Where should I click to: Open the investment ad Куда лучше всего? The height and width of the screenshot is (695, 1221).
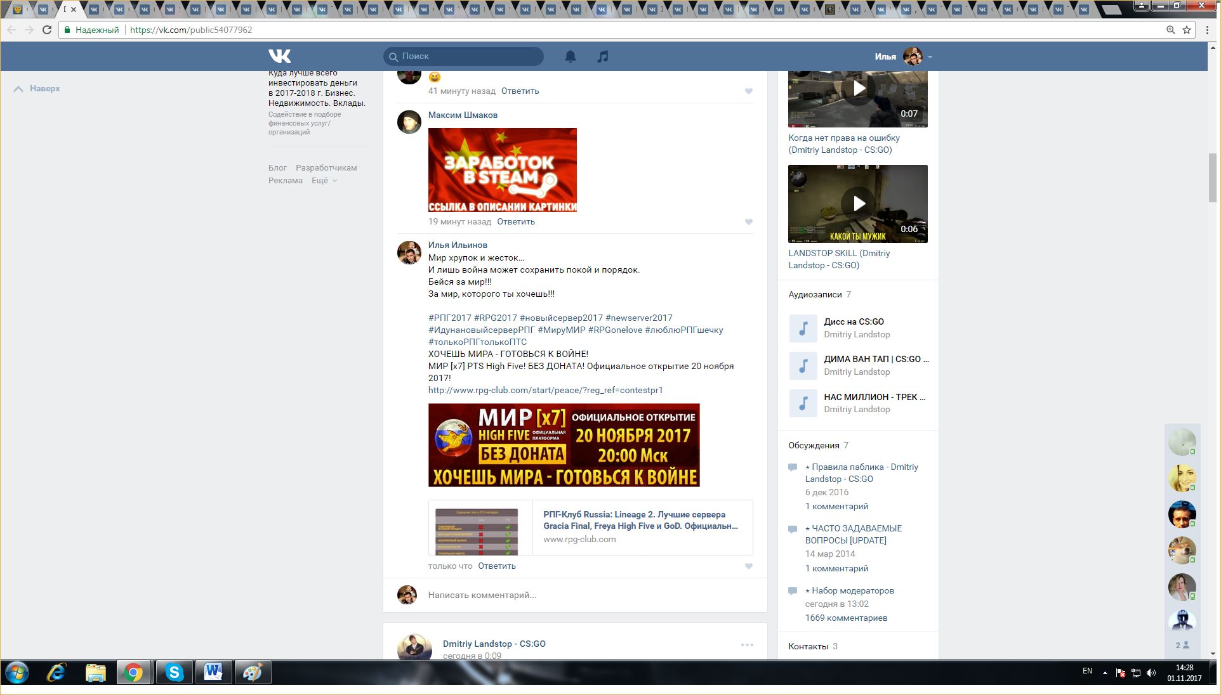pyautogui.click(x=317, y=89)
